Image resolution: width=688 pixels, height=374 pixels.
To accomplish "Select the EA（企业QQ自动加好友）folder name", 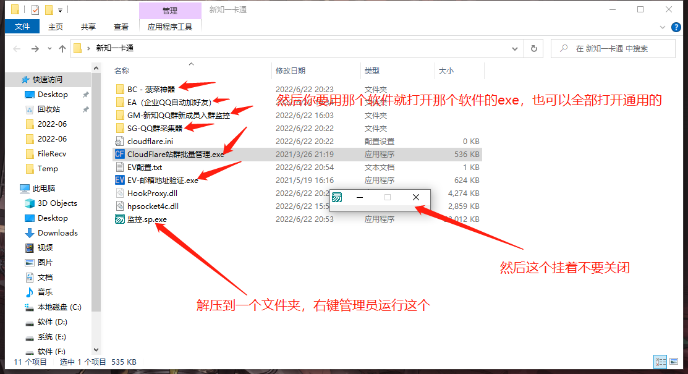I will click(169, 102).
